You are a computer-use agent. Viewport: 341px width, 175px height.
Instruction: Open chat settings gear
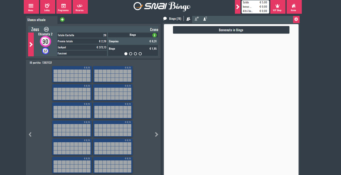click(296, 19)
